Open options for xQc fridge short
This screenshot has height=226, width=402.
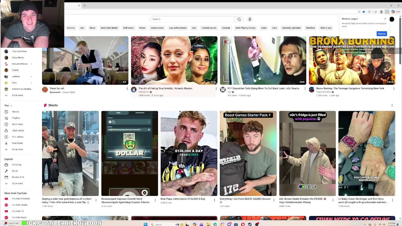(x=333, y=200)
